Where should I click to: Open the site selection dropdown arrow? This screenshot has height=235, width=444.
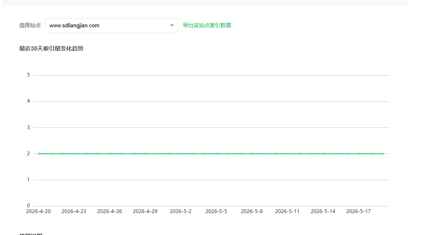pos(172,26)
